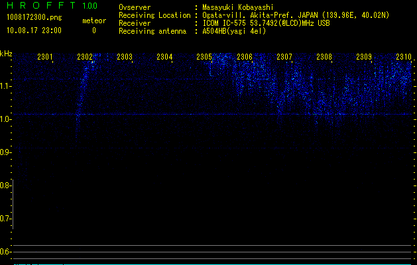Click the 2304 time marker
The width and height of the screenshot is (417, 265).
pos(164,57)
